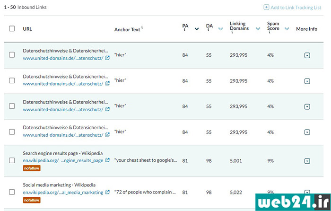Check the third united-domains.de row checkbox
The width and height of the screenshot is (331, 211).
point(12,106)
